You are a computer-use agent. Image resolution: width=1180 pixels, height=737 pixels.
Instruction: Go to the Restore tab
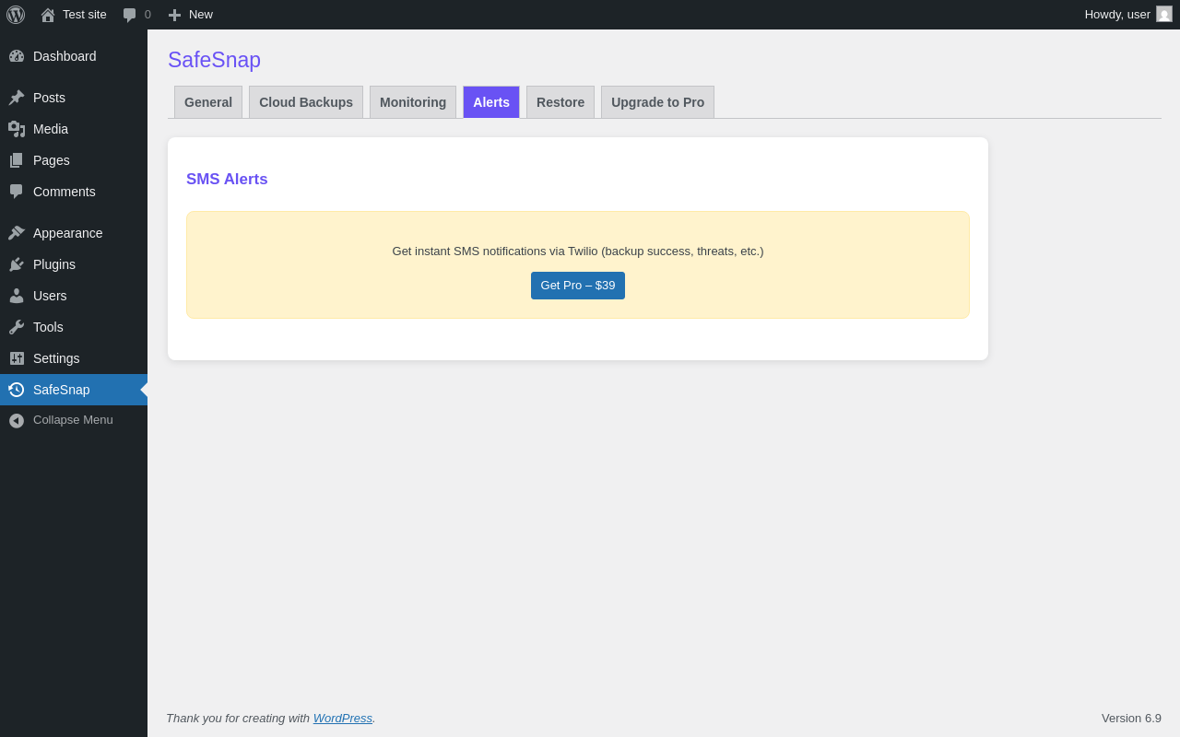pyautogui.click(x=560, y=102)
